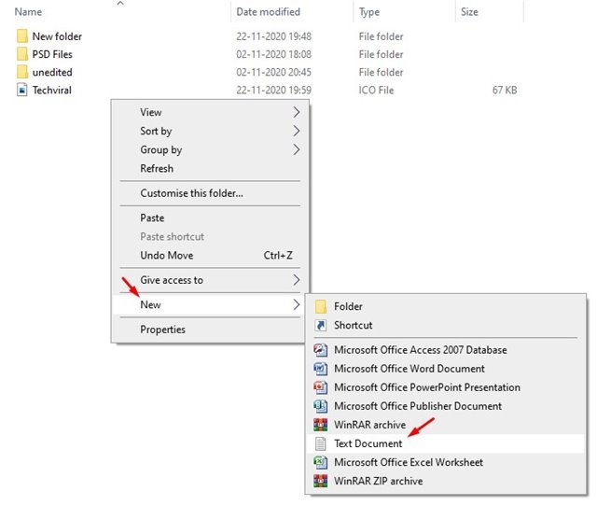
Task: Select the Techviral ICO file
Action: point(51,91)
